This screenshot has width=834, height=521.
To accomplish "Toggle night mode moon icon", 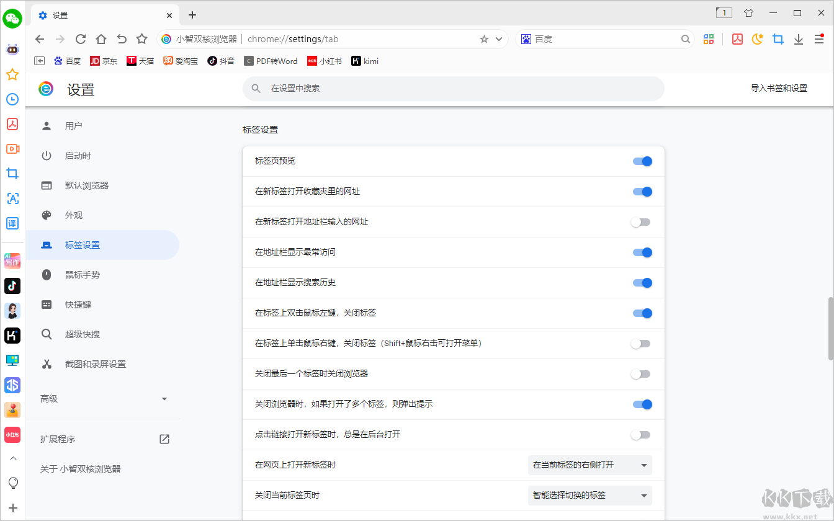I will click(757, 39).
